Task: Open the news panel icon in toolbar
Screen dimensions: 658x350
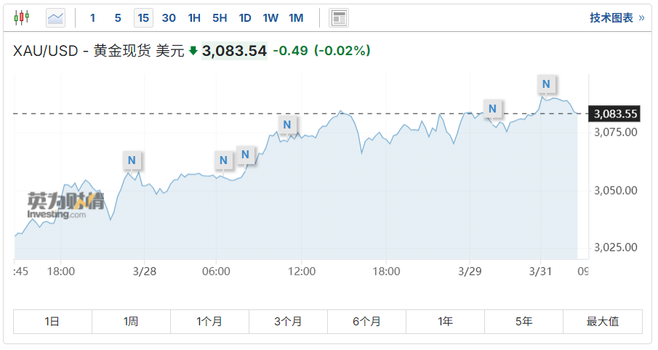Action: point(338,17)
